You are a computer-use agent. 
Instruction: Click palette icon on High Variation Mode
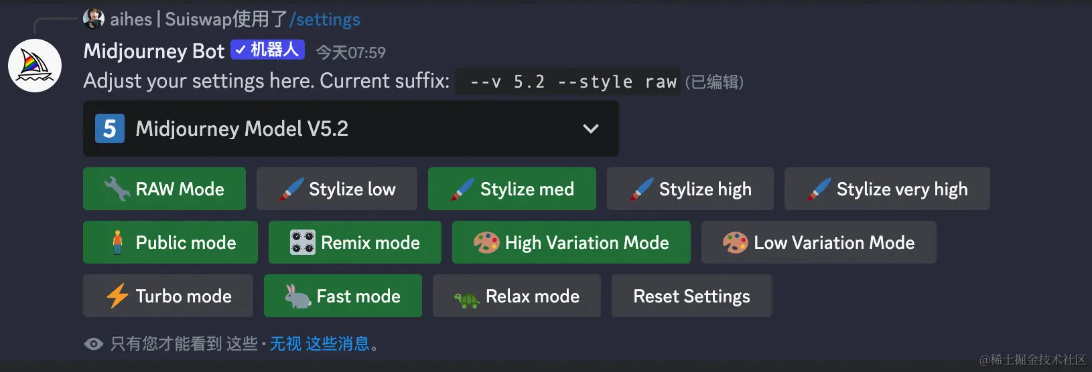tap(486, 242)
